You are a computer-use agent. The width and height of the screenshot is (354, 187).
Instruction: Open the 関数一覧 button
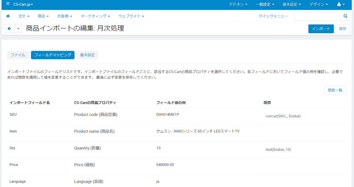tap(335, 90)
